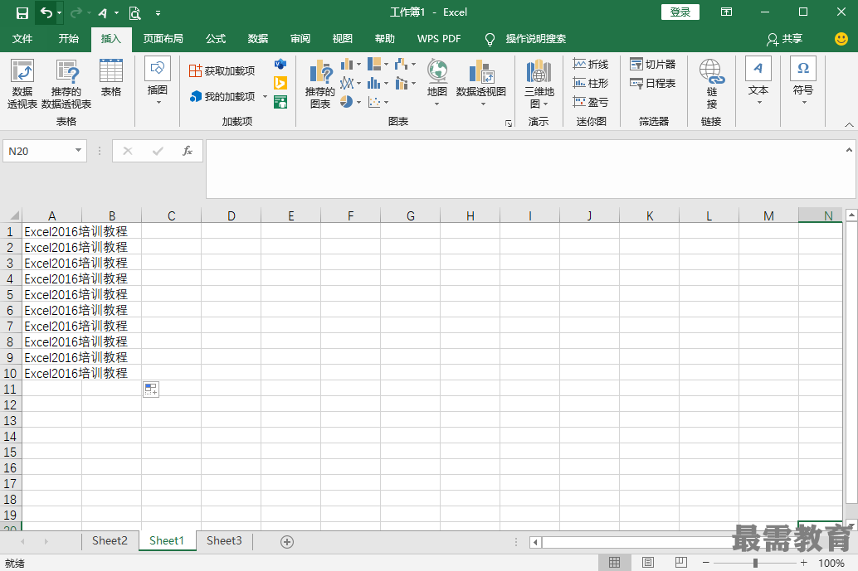The image size is (858, 571).
Task: Insert a PivotChart (数据透视图)
Action: point(481,83)
